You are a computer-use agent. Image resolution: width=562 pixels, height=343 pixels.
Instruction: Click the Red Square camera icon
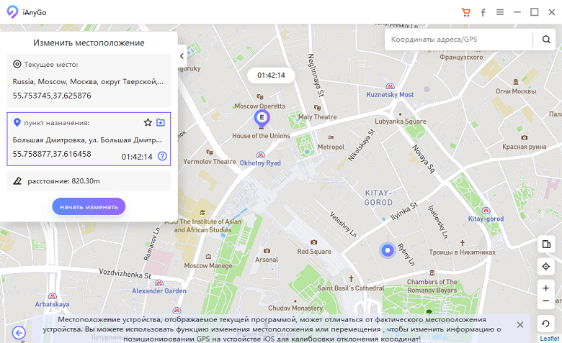(314, 242)
